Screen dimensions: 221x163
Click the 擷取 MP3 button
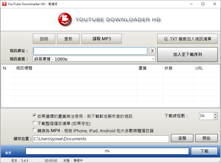coord(101,39)
